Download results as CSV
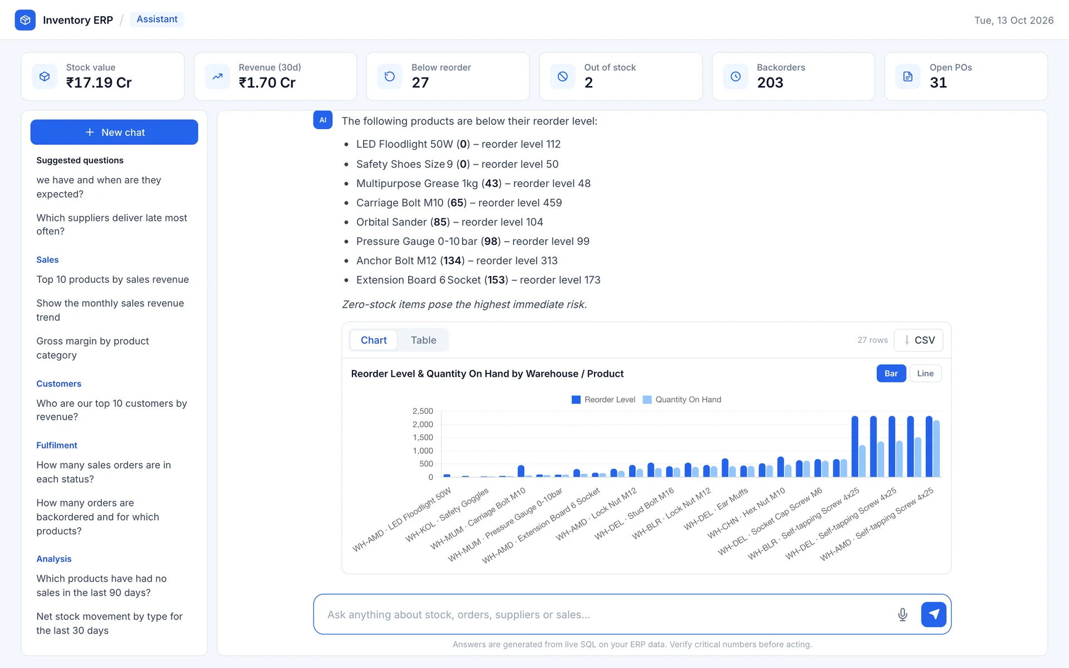Viewport: 1069px width, 668px height. [919, 340]
